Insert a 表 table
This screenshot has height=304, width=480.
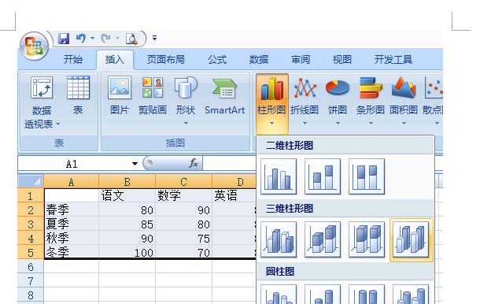tap(78, 95)
